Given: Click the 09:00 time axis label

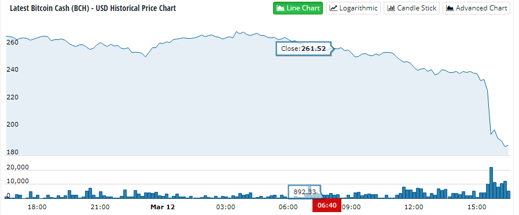Looking at the screenshot, I should click(x=351, y=207).
